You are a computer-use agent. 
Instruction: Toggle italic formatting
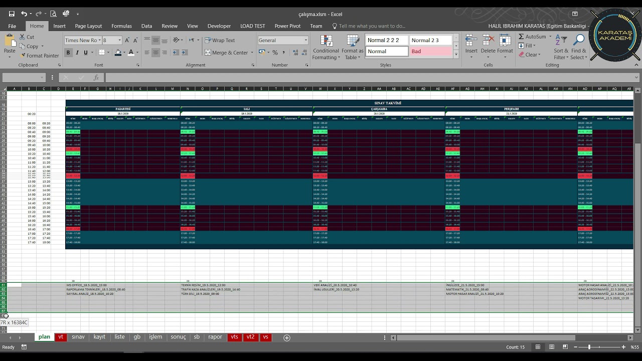(x=77, y=52)
